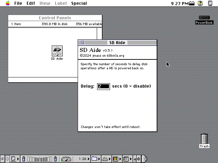Open the Apple menu
Screen dimensions: 218x163
pyautogui.click(x=8, y=3)
